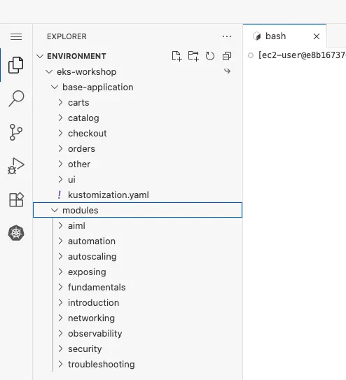The image size is (346, 380).
Task: Create a new folder in Environment
Action: [193, 56]
